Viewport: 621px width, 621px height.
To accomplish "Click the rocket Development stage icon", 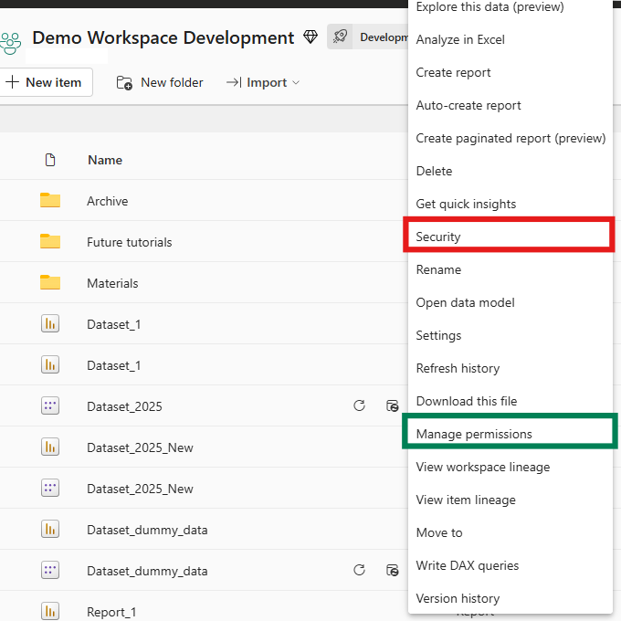I will pos(341,37).
